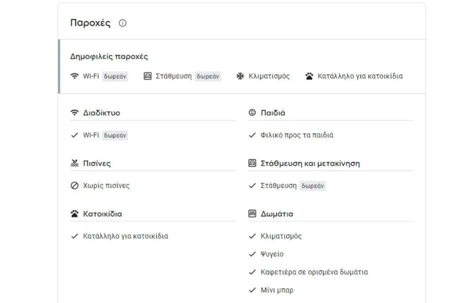Click the info icon next to Παροχές
Image resolution: width=459 pixels, height=303 pixels.
pos(123,24)
